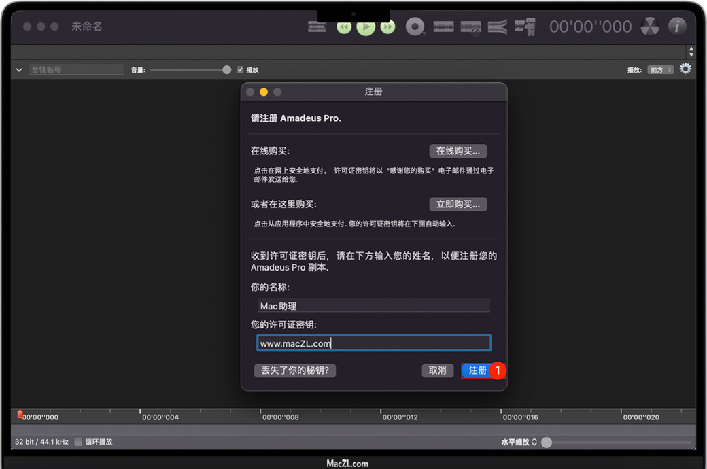Click the 你的名称: label
The image size is (707, 469).
[x=270, y=288]
